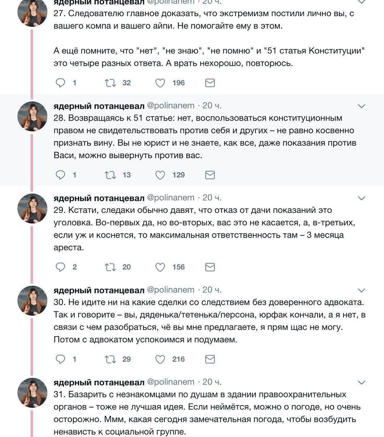Like tweet 29 with 156 likes

(x=160, y=267)
